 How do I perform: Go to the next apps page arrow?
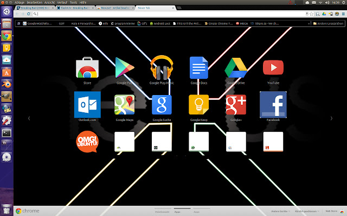[331, 118]
